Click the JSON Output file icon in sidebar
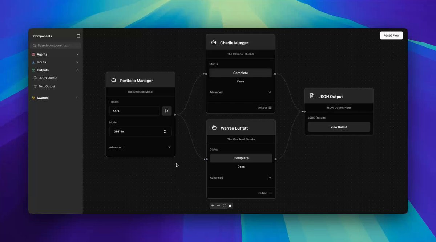The image size is (436, 242). pos(35,78)
